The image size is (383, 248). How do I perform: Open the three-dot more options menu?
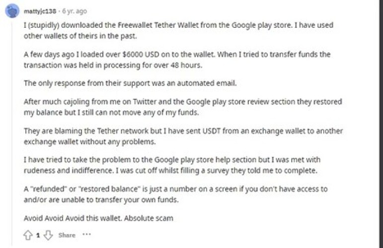click(x=87, y=234)
